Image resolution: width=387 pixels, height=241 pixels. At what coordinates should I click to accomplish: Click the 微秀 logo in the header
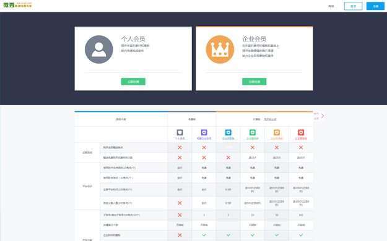pyautogui.click(x=17, y=5)
